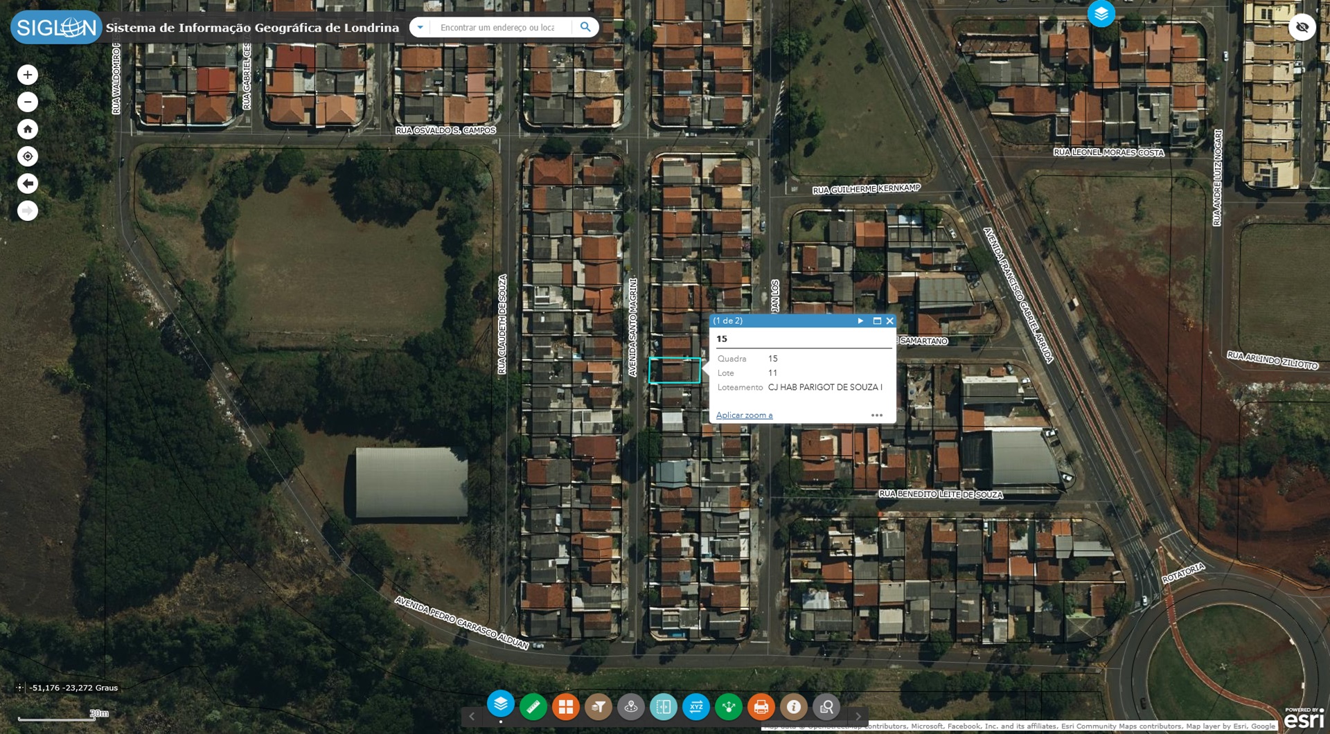Click the search magnifier button

585,27
